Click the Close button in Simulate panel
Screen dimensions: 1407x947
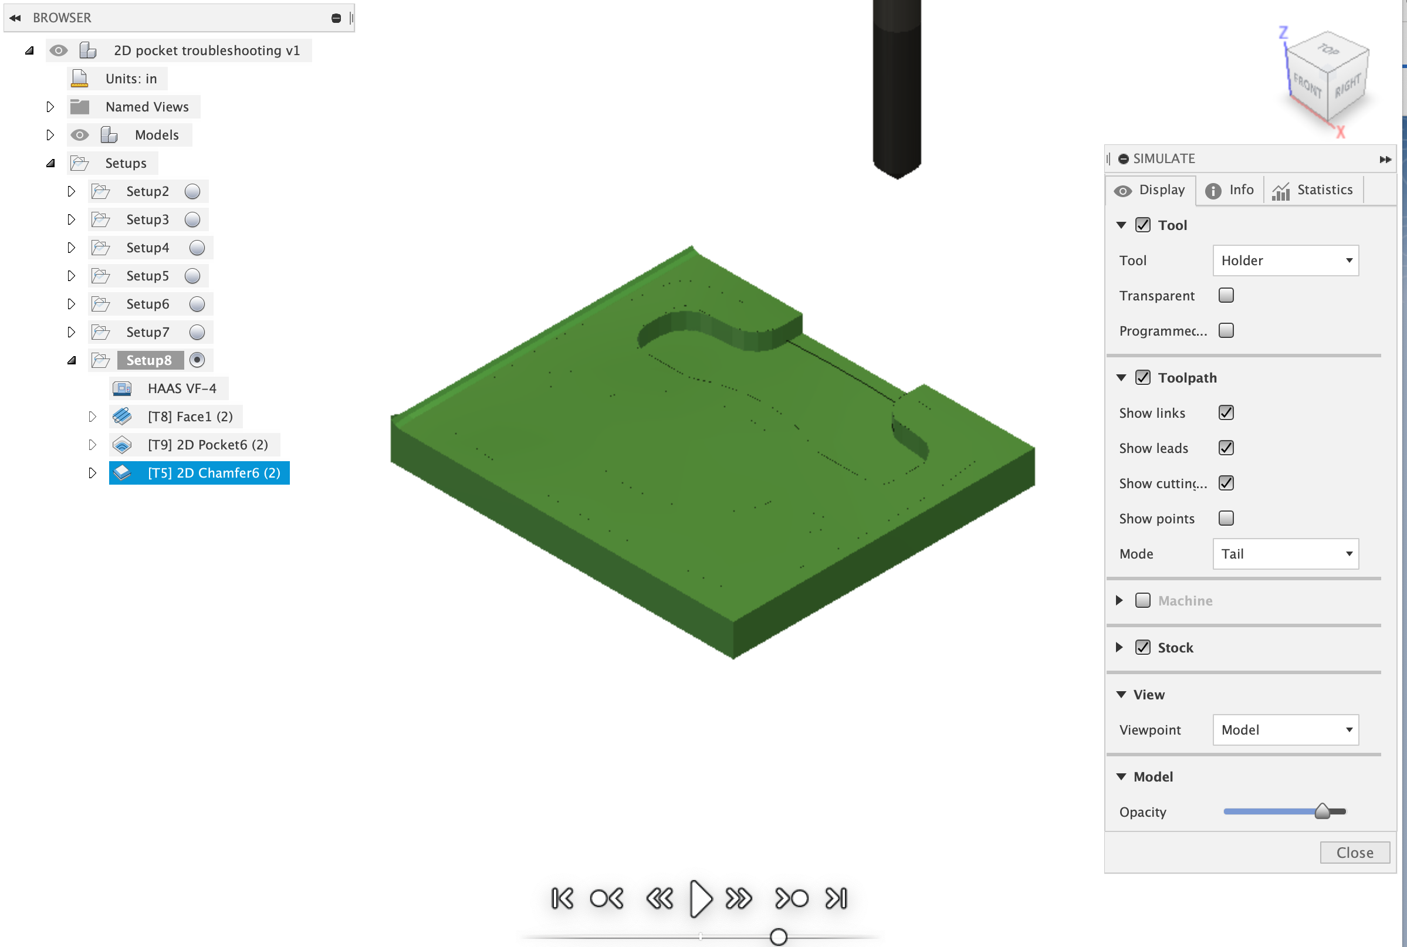(x=1354, y=852)
